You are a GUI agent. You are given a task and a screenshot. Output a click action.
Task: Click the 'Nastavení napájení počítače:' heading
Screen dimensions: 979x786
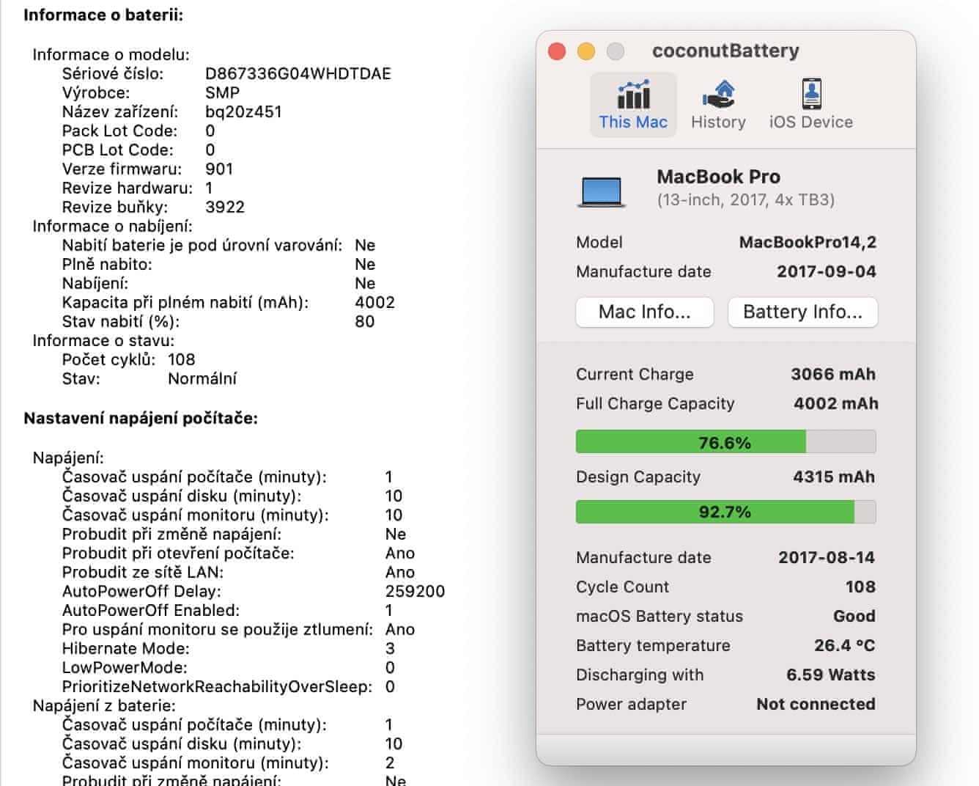[141, 419]
